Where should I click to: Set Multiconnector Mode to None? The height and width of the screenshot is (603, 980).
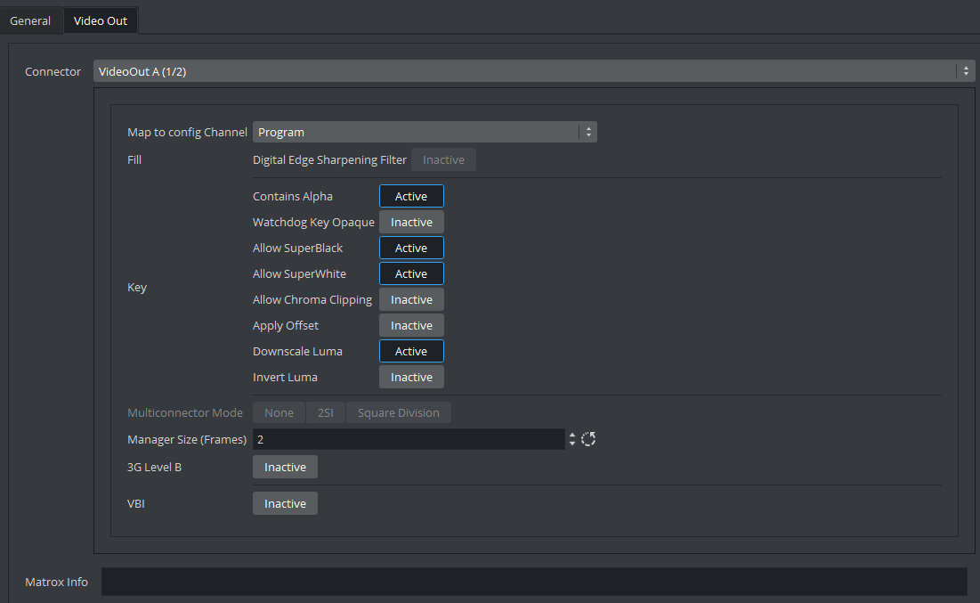point(279,412)
